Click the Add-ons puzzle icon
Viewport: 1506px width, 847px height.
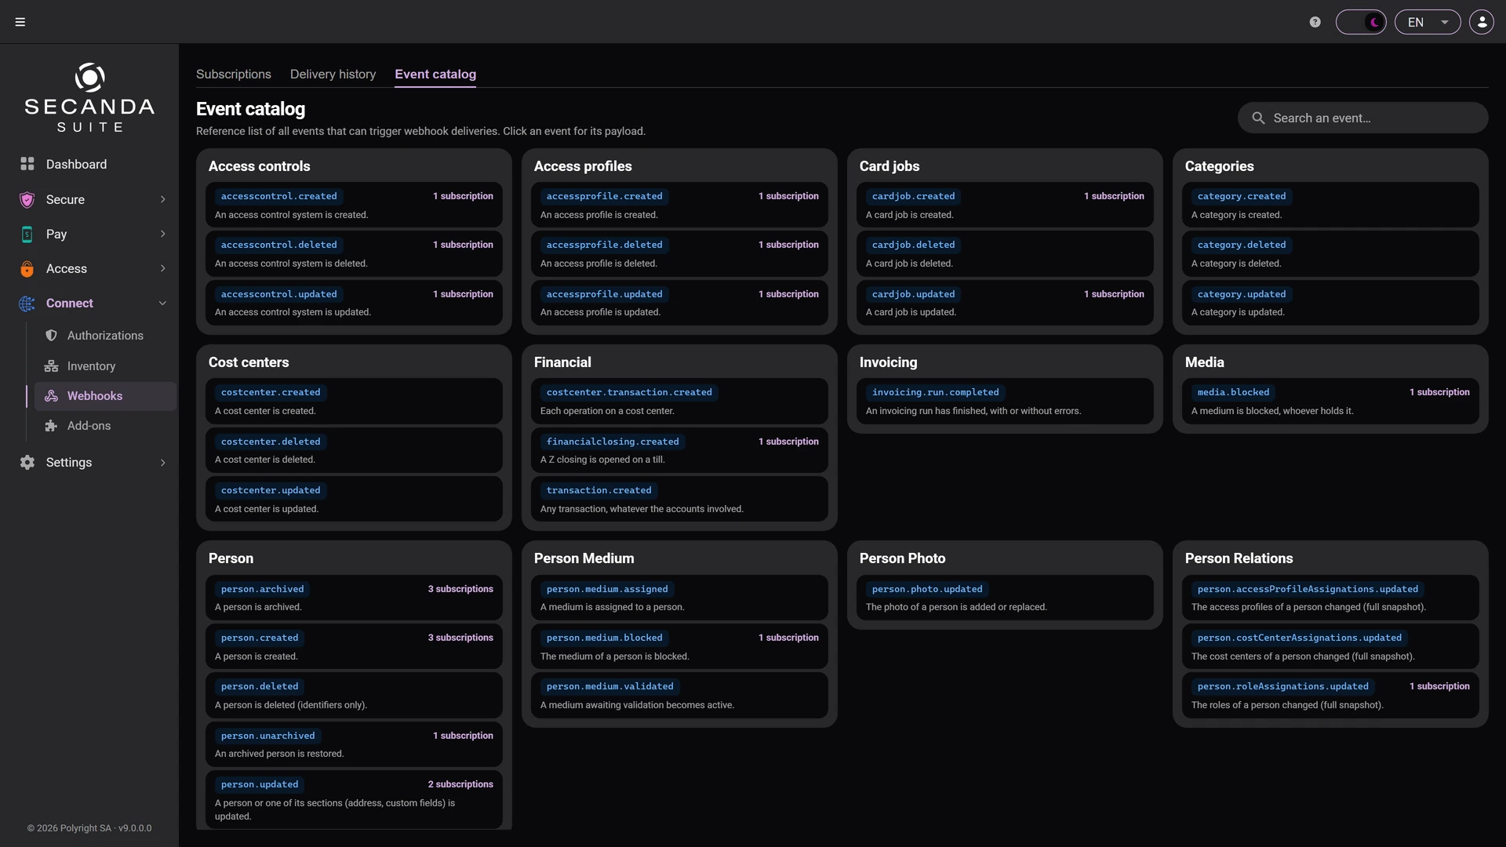click(x=51, y=426)
